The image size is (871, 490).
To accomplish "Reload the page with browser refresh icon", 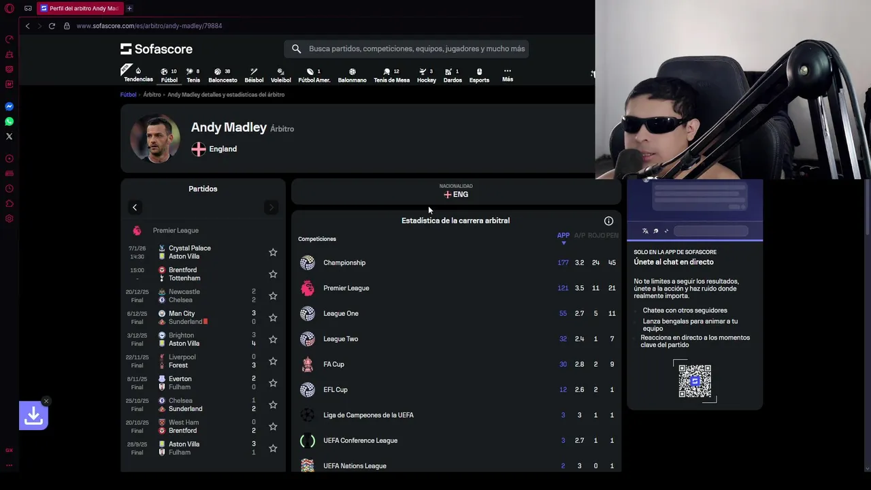I will (x=52, y=26).
